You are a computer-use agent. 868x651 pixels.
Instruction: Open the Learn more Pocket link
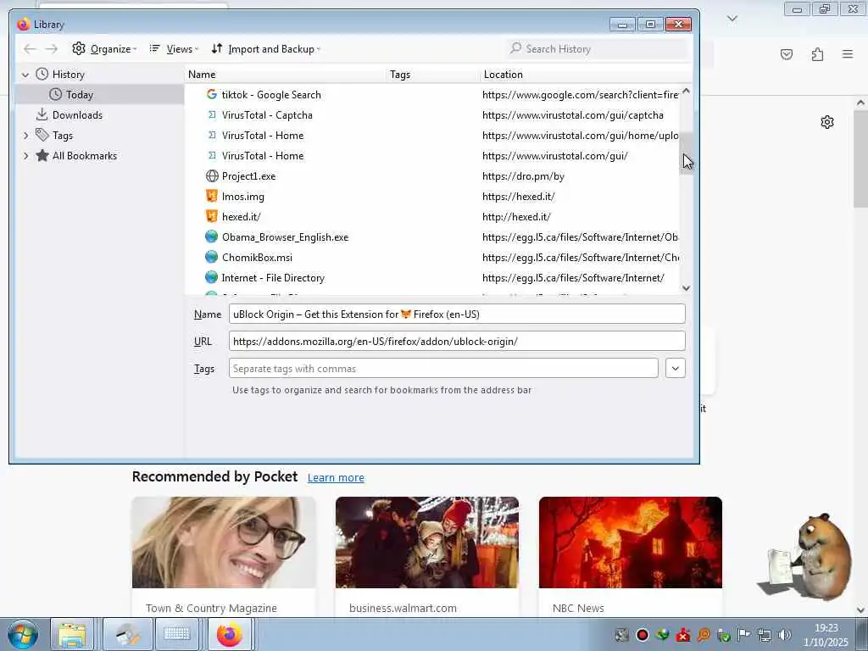click(336, 478)
